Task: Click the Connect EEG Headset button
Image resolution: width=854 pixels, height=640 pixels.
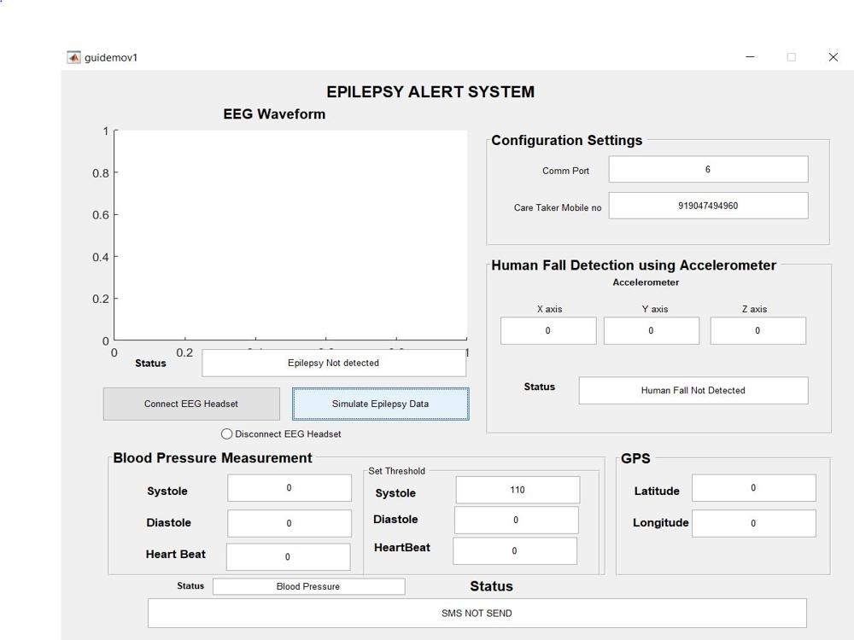Action: coord(191,403)
